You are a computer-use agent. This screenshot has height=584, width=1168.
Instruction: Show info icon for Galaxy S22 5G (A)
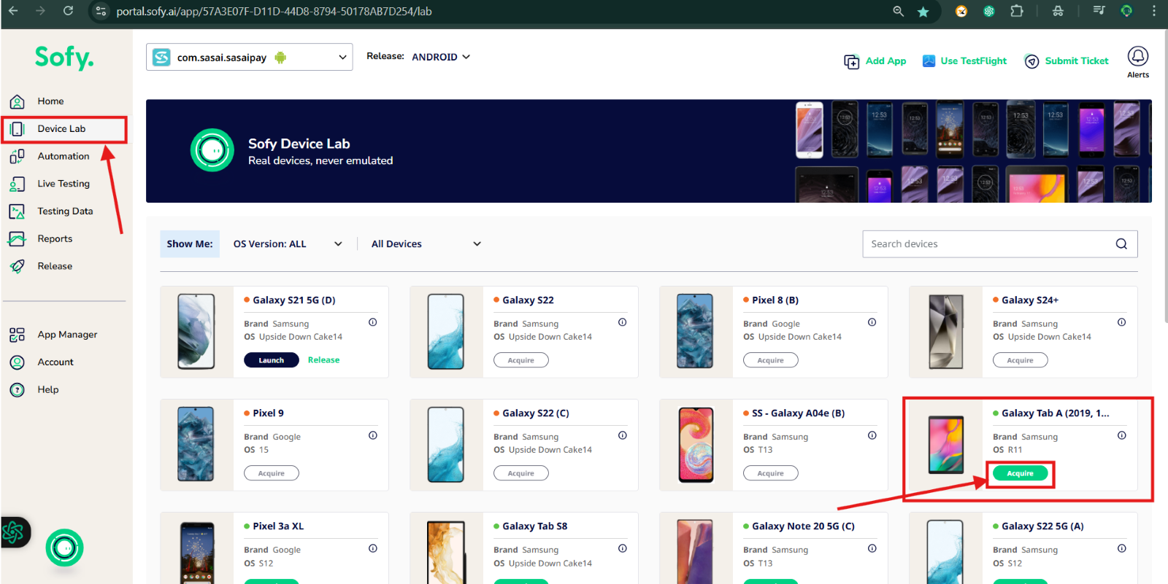coord(1122,548)
